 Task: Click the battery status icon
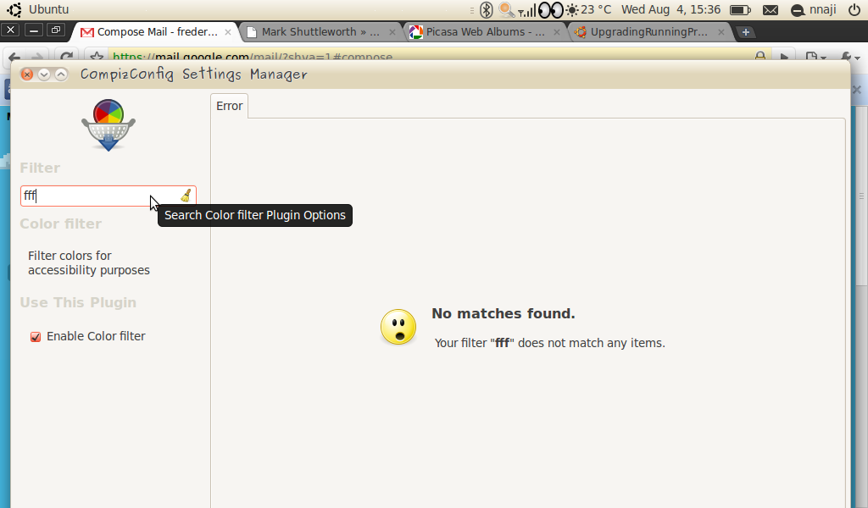click(740, 10)
